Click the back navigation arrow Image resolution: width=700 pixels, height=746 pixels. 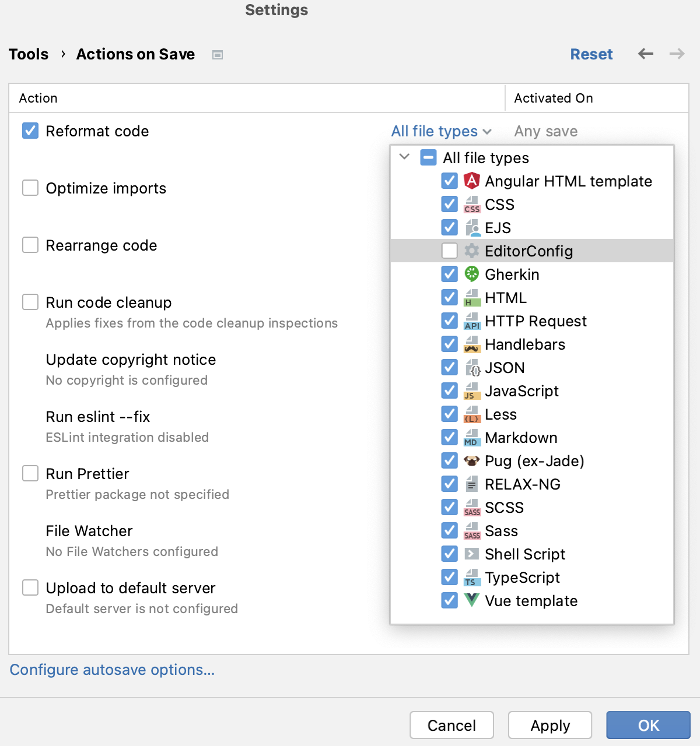(645, 54)
